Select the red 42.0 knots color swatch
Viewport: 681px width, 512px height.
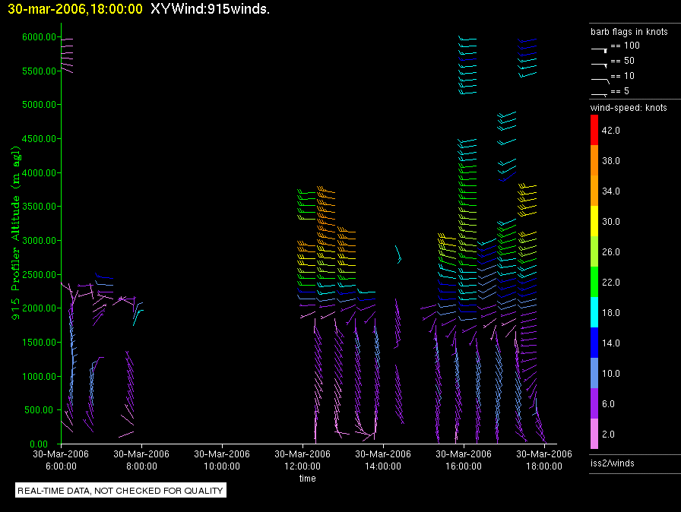point(595,130)
